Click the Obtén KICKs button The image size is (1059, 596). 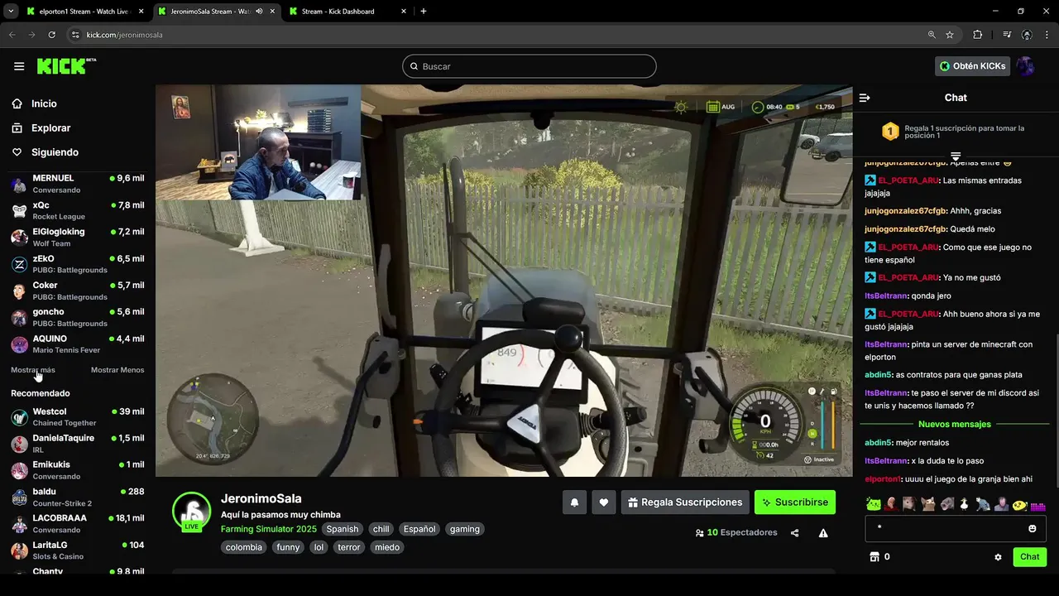[972, 66]
